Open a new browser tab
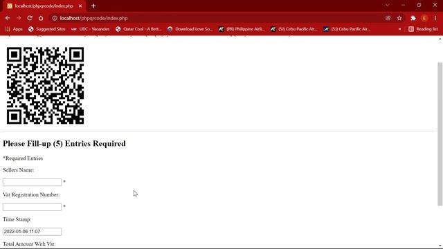The height and width of the screenshot is (249, 443). click(93, 6)
